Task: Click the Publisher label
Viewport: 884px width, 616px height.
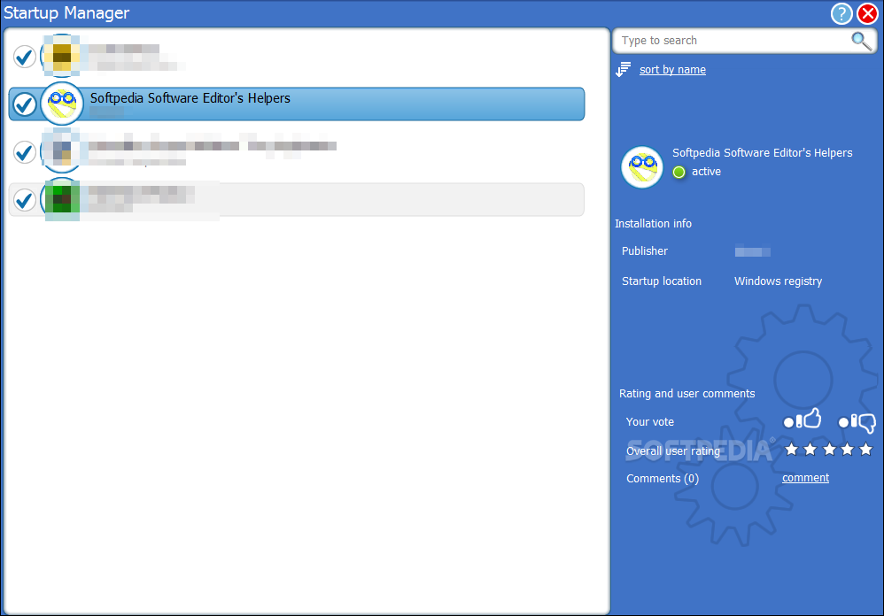Action: tap(644, 251)
